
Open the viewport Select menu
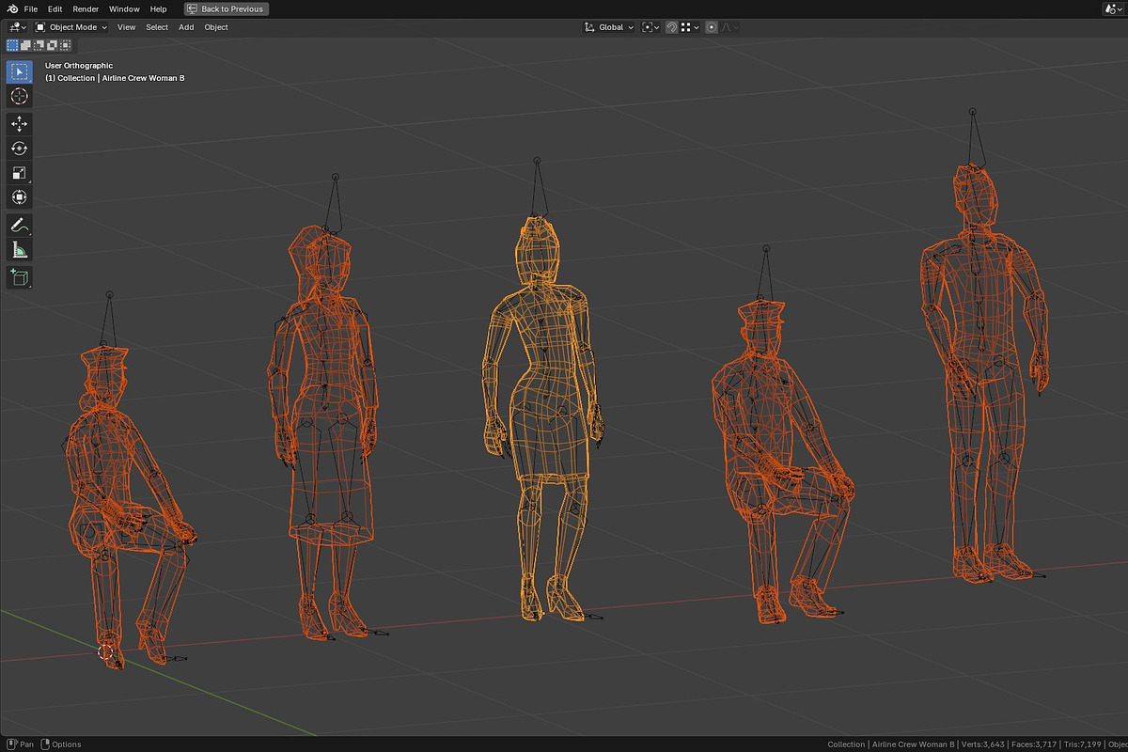[157, 27]
